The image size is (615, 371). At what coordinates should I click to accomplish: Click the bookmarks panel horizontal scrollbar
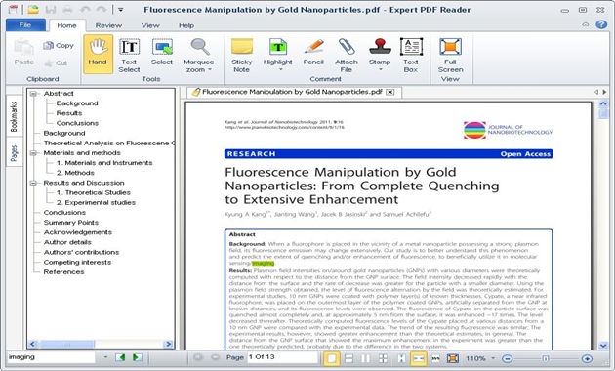[101, 344]
